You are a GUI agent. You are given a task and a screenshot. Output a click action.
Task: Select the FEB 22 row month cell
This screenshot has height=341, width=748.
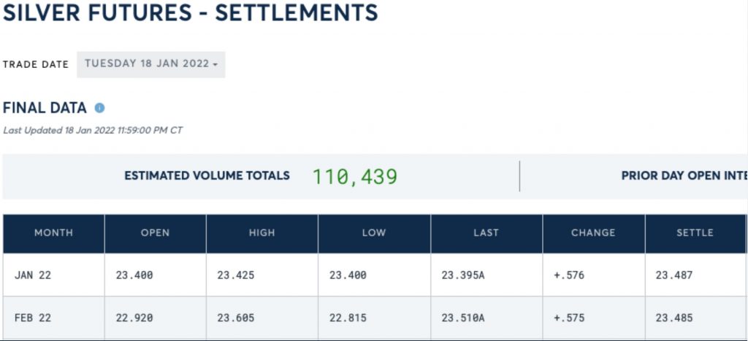click(x=33, y=318)
